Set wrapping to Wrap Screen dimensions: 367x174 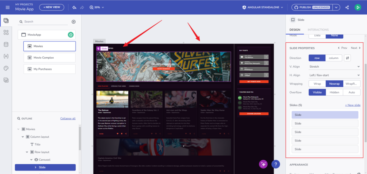(317, 84)
